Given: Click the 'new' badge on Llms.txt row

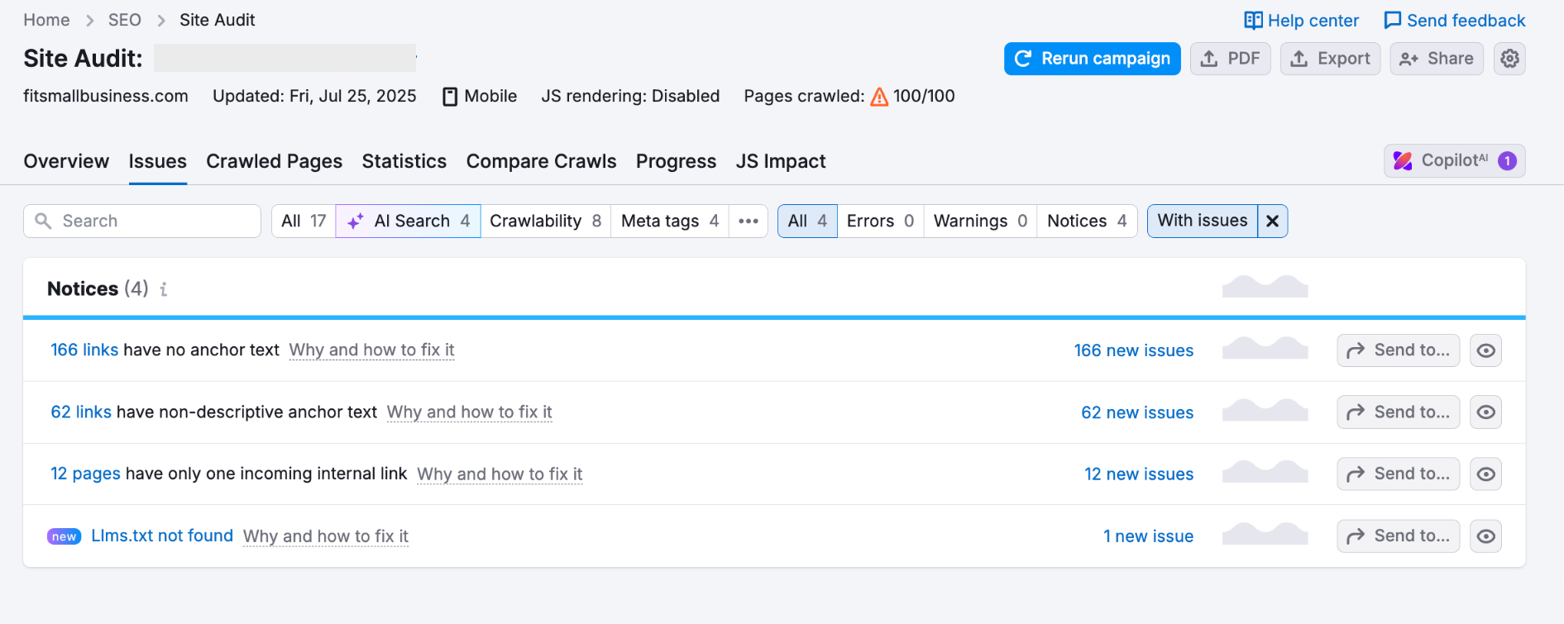Looking at the screenshot, I should pyautogui.click(x=64, y=536).
